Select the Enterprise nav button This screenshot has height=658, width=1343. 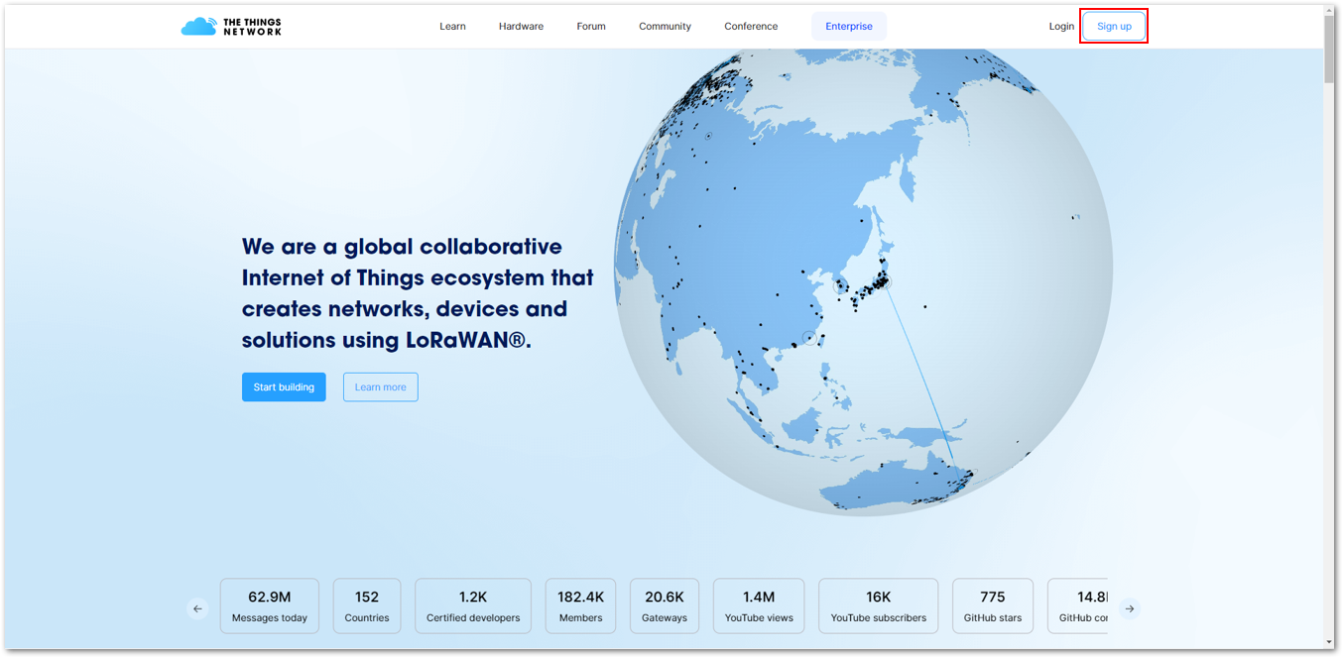849,27
